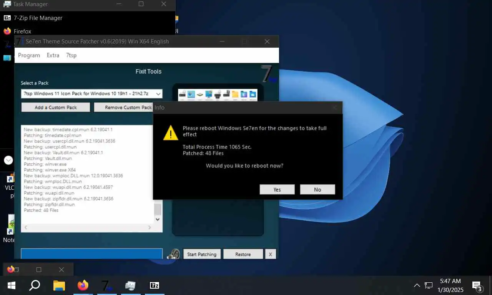492x295 pixels.
Task: Maximize the Task Manager window
Action: pyautogui.click(x=141, y=4)
